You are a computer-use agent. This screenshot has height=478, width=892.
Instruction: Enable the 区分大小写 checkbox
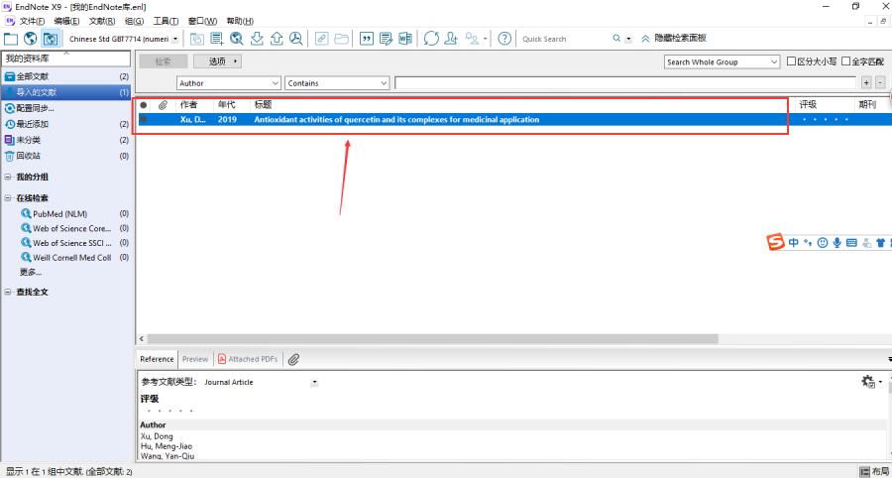791,61
